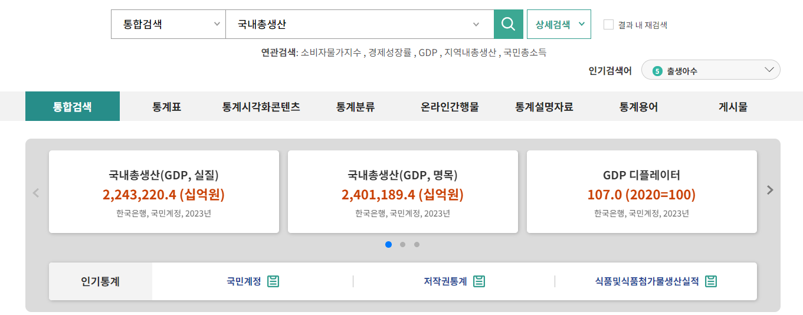Click the 인기통계 label
This screenshot has height=315, width=803.
click(x=100, y=281)
